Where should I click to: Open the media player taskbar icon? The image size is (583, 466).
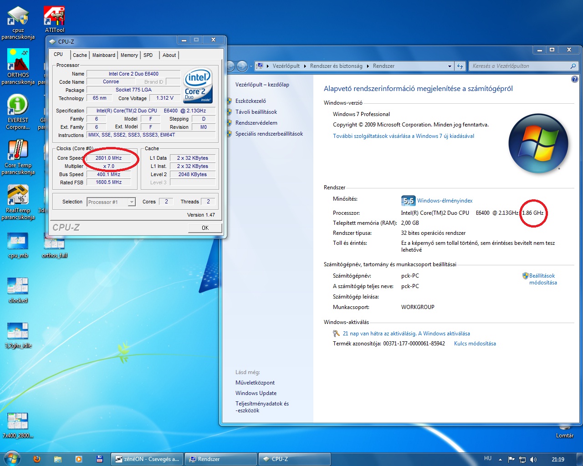[79, 459]
